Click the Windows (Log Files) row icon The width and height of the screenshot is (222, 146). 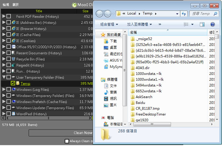[x=14, y=89]
